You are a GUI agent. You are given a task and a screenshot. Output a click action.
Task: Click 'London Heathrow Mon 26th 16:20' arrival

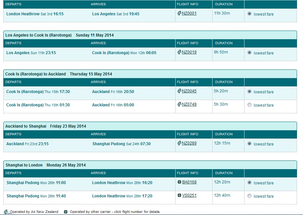pos(122,183)
